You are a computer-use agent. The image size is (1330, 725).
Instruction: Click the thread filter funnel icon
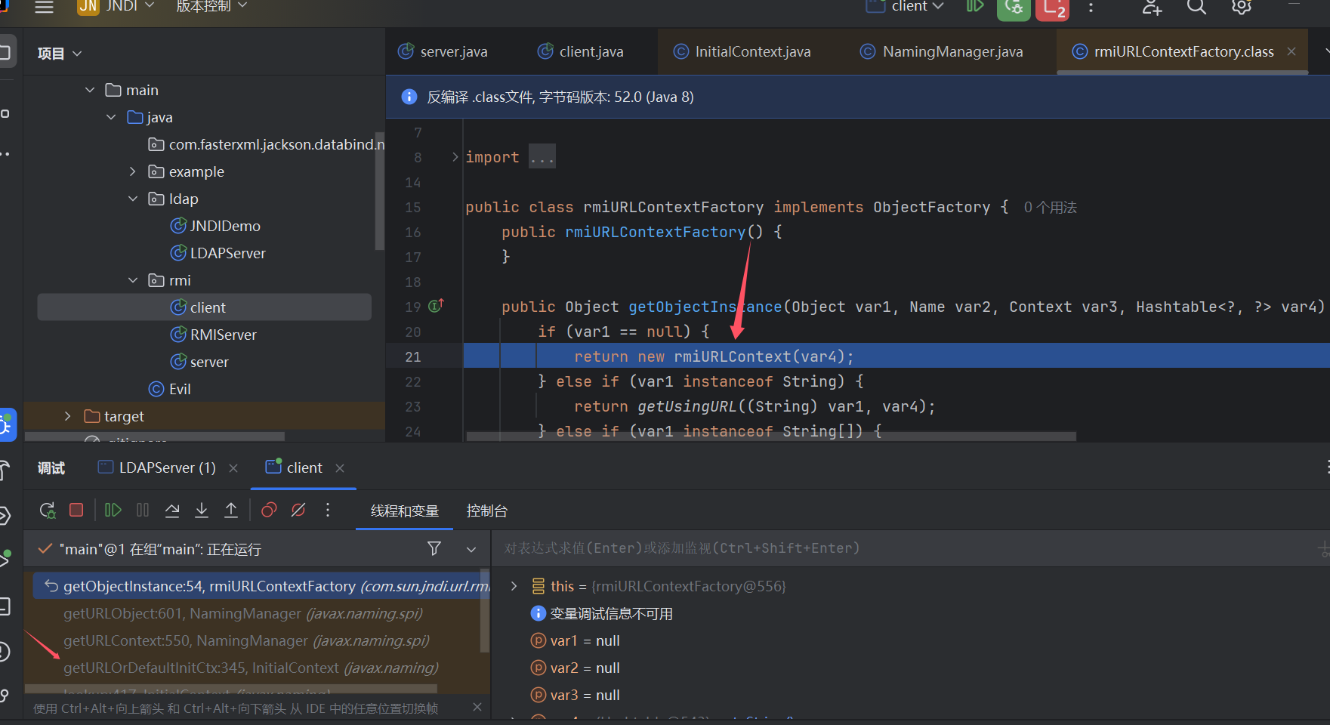click(x=434, y=548)
